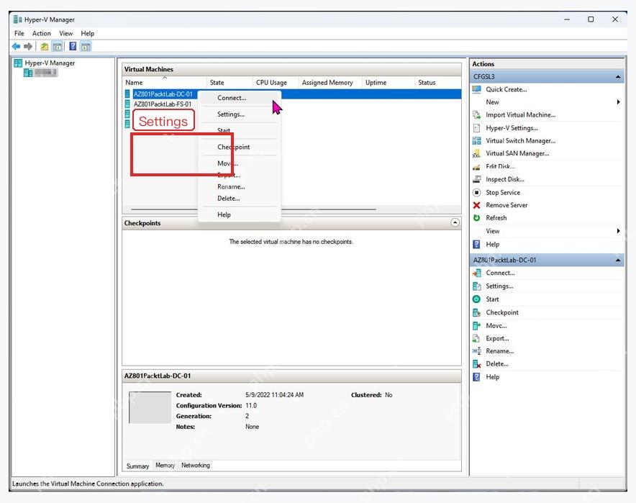Click the Settings icon under AZ801PacktLab-DC-01 actions
The height and width of the screenshot is (503, 636).
476,286
